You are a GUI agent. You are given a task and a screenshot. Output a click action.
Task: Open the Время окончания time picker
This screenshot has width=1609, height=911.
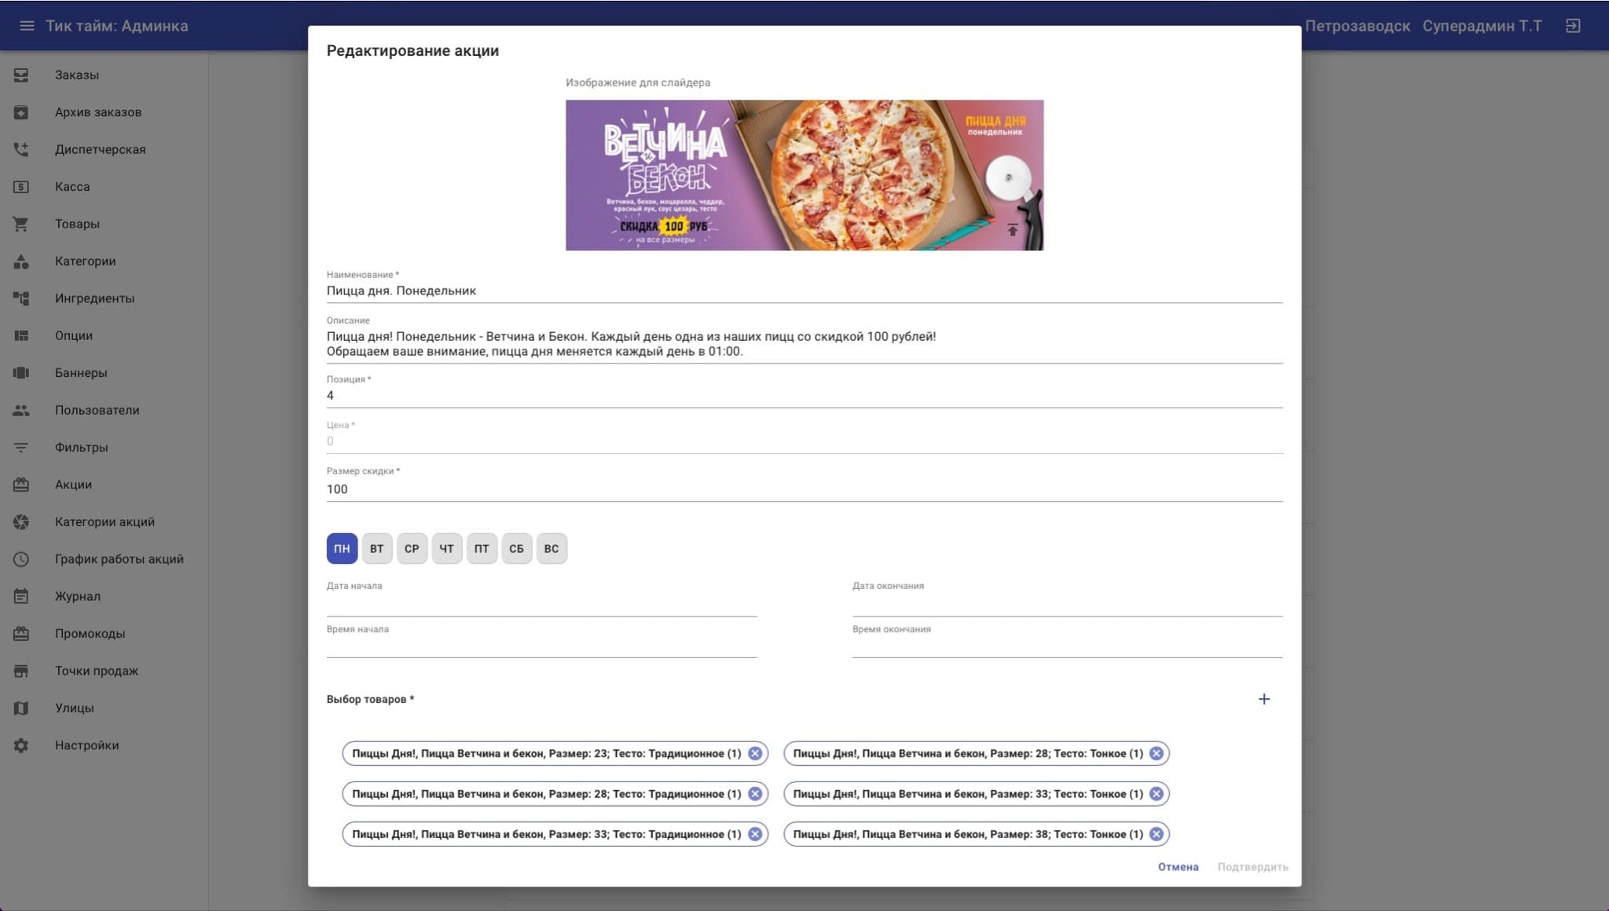click(x=1067, y=647)
